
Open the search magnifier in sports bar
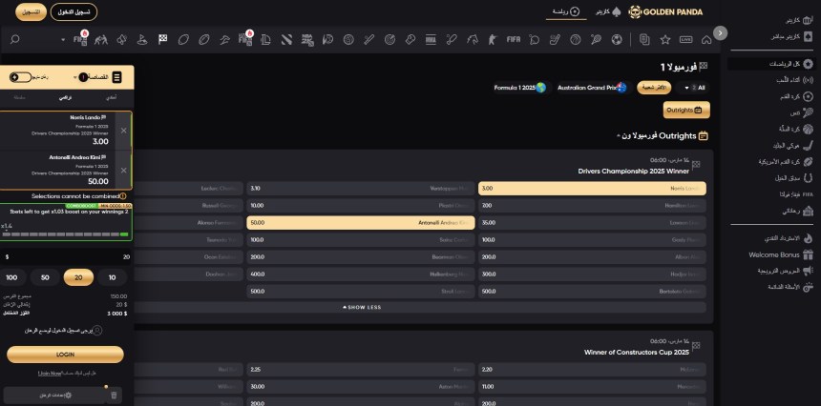tap(14, 39)
